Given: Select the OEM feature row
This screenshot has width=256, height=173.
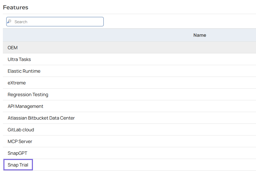Looking at the screenshot, I should pos(129,48).
